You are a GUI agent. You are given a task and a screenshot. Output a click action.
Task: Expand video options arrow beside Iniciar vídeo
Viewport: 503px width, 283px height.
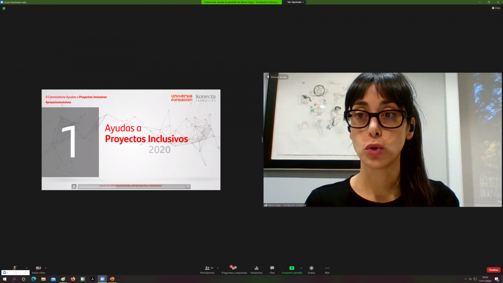pos(46,267)
